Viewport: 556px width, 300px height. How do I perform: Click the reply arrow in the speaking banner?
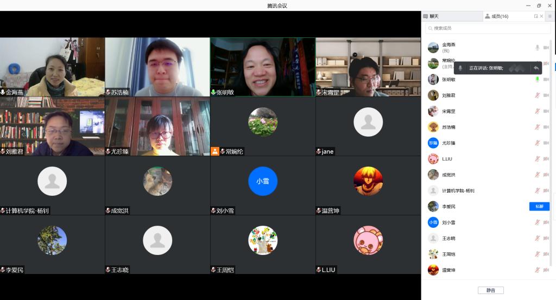click(536, 68)
